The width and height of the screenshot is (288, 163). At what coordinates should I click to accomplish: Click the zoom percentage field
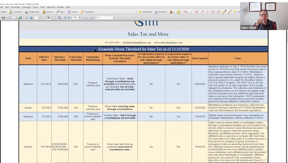pyautogui.click(x=75, y=18)
